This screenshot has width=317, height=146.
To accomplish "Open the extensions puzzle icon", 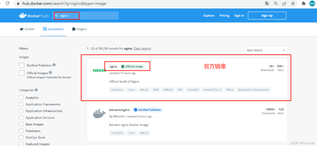I will coord(303,4).
